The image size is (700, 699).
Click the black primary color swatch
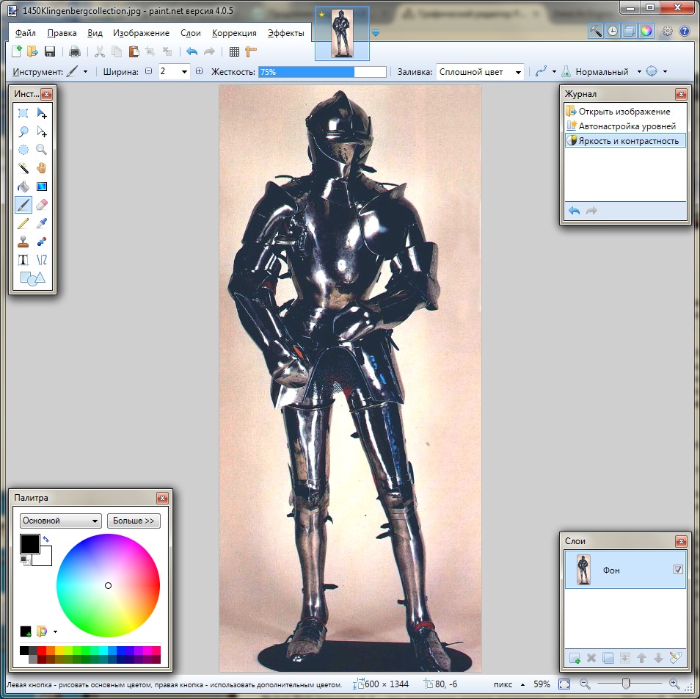pyautogui.click(x=29, y=544)
